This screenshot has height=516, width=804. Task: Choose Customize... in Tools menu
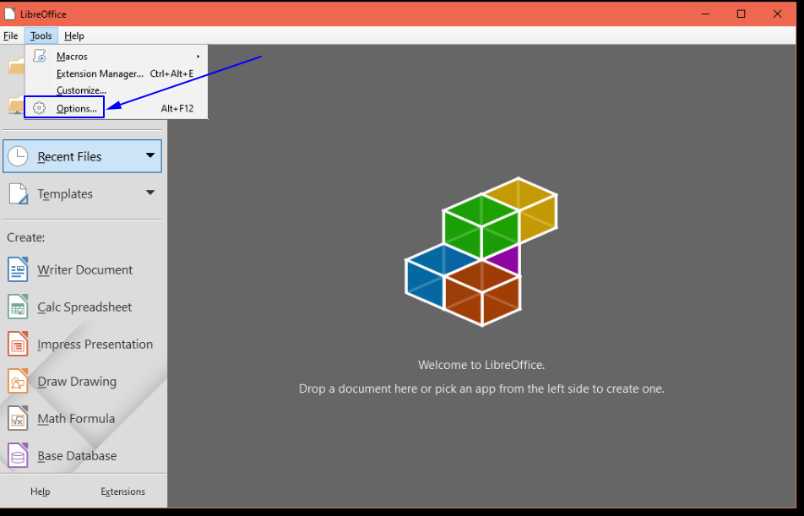[117, 90]
